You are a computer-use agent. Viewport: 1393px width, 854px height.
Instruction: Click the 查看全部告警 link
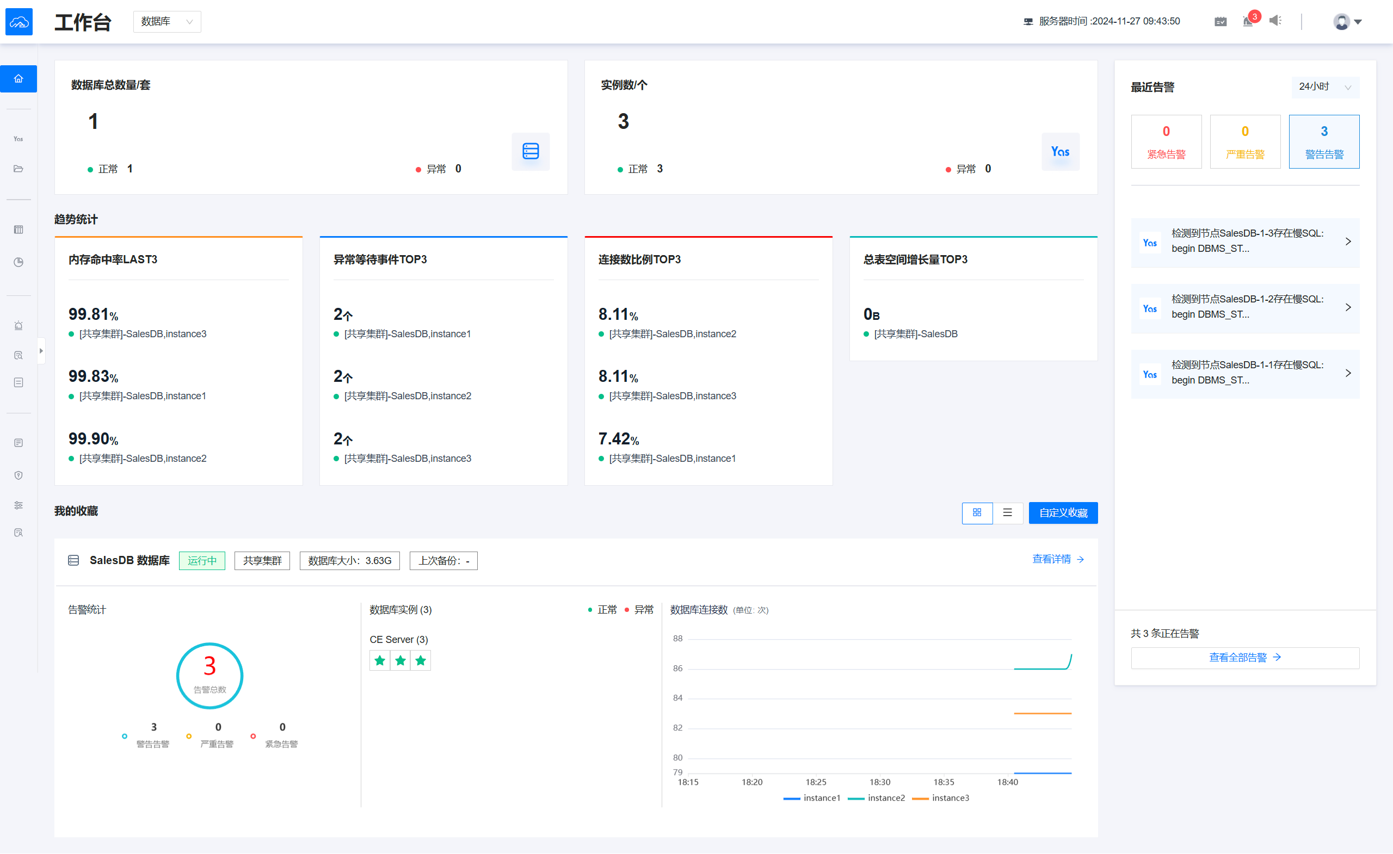[1244, 657]
